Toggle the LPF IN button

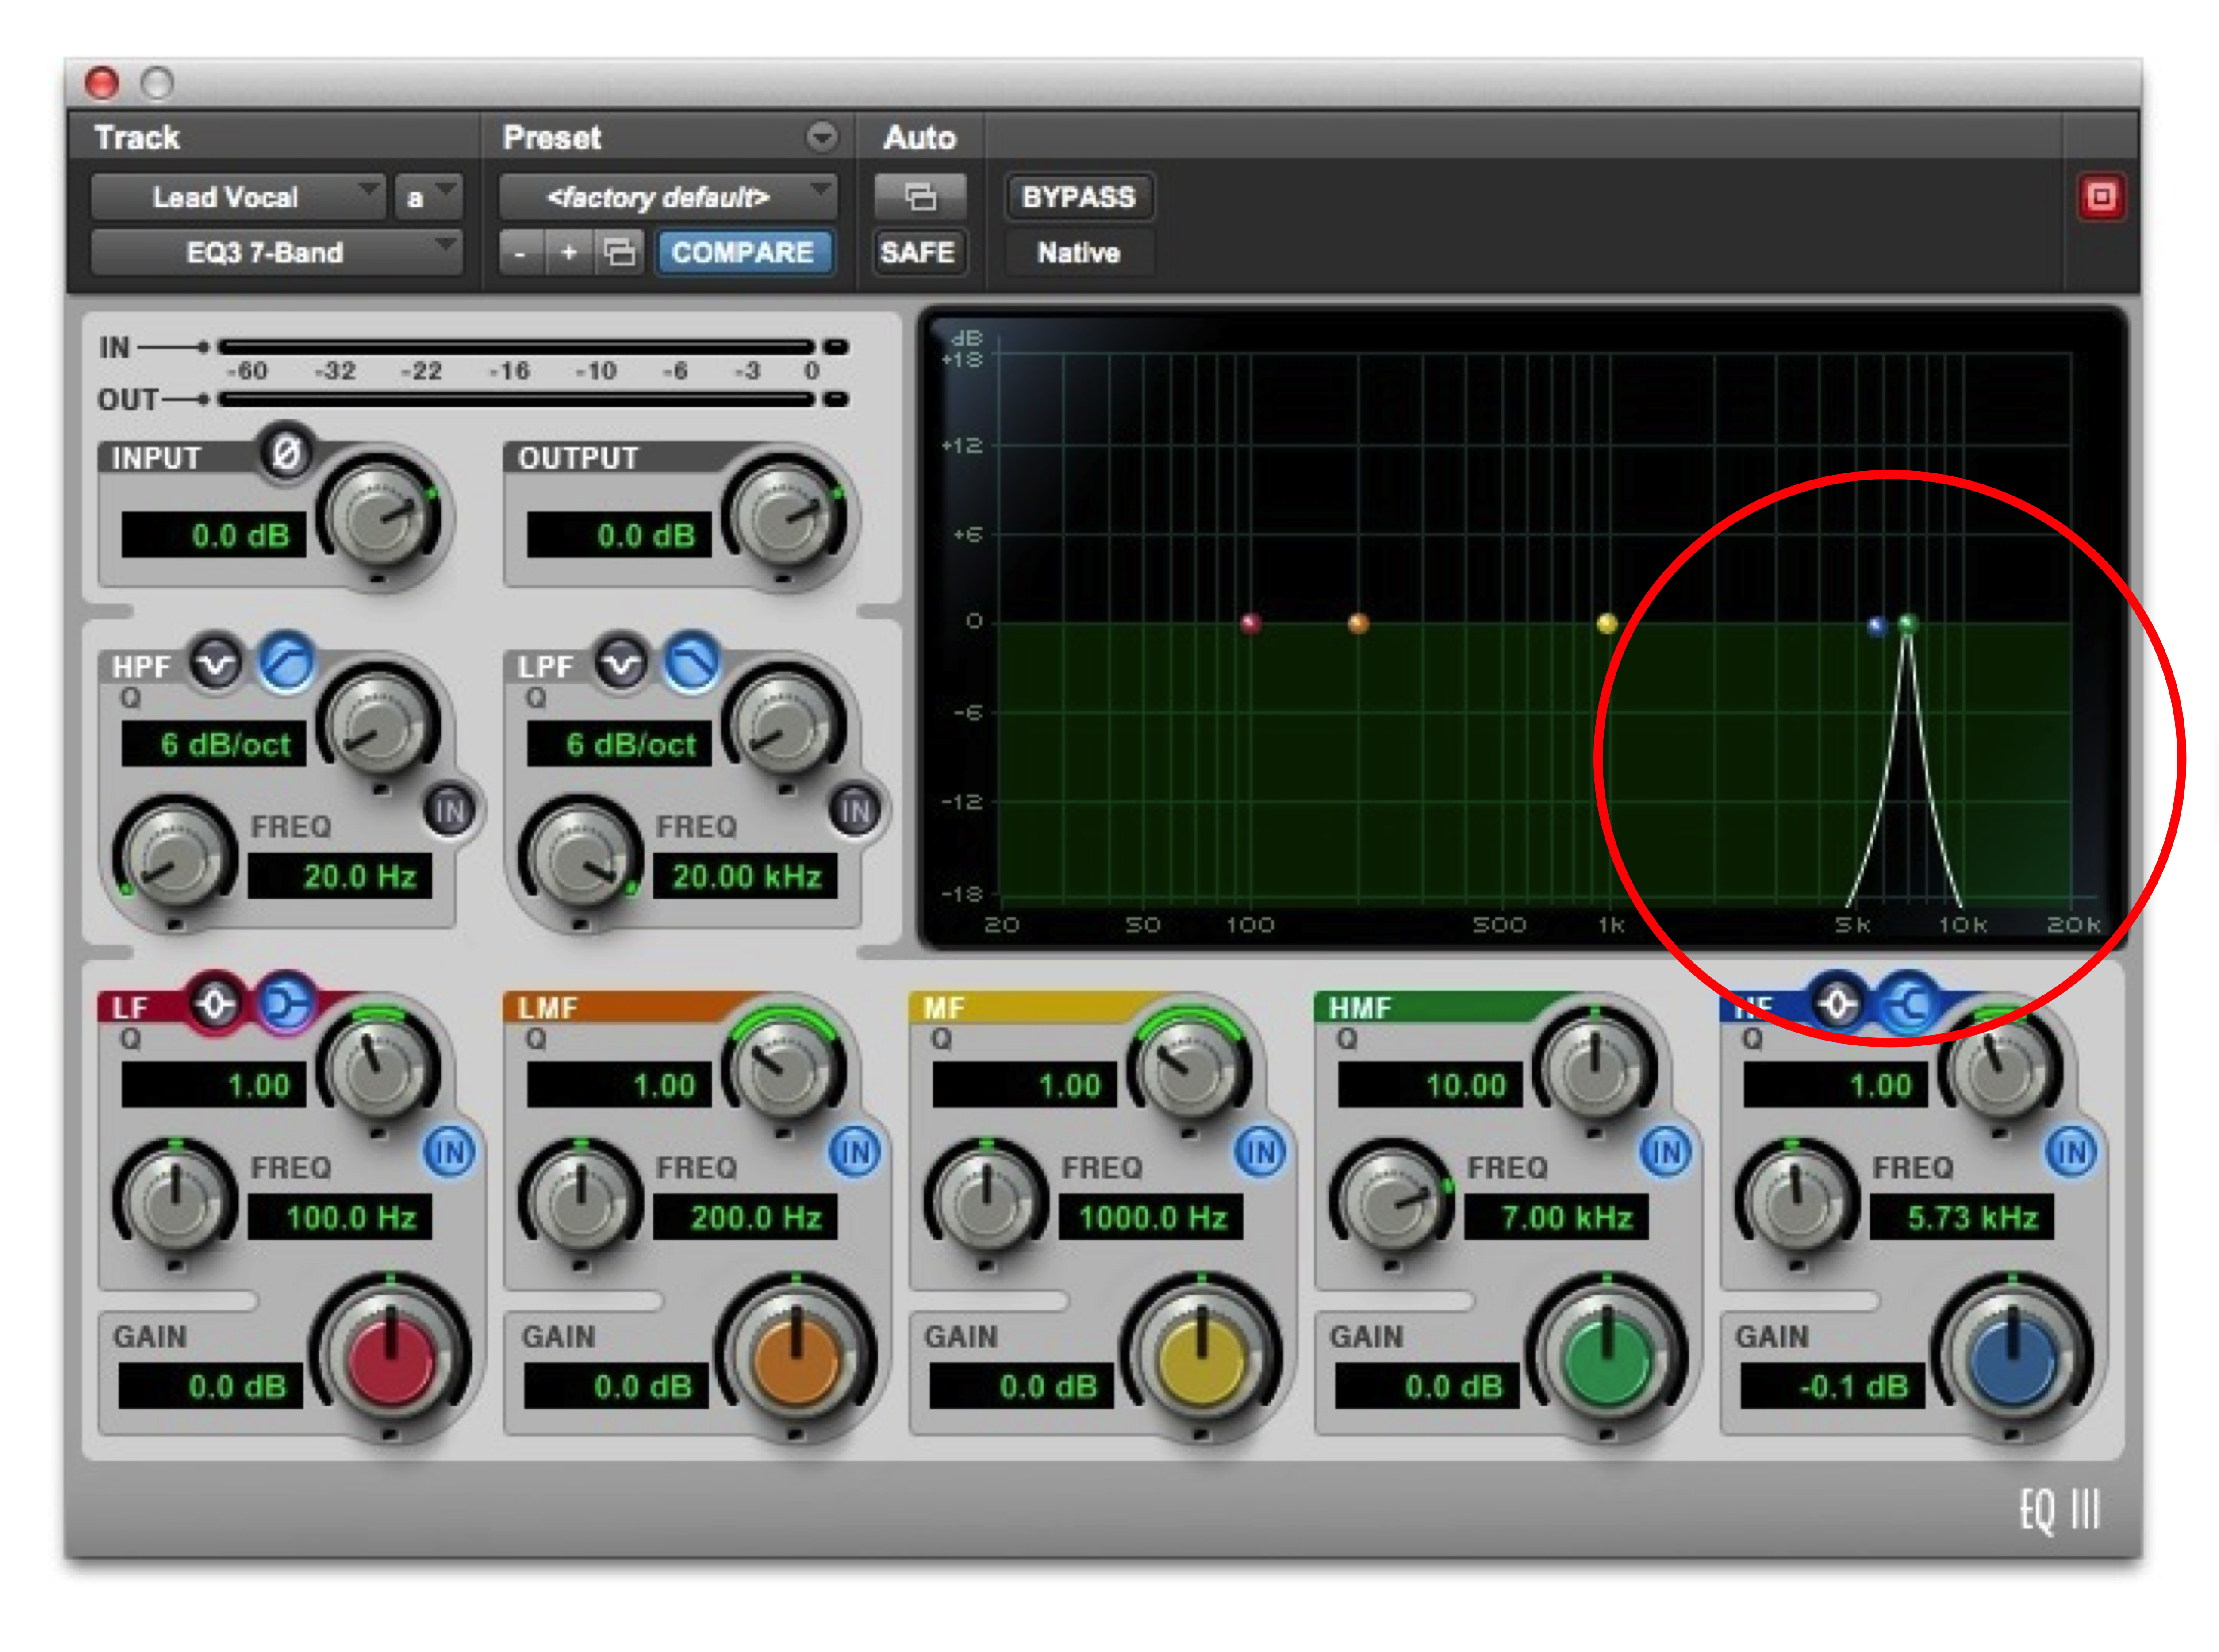point(856,810)
